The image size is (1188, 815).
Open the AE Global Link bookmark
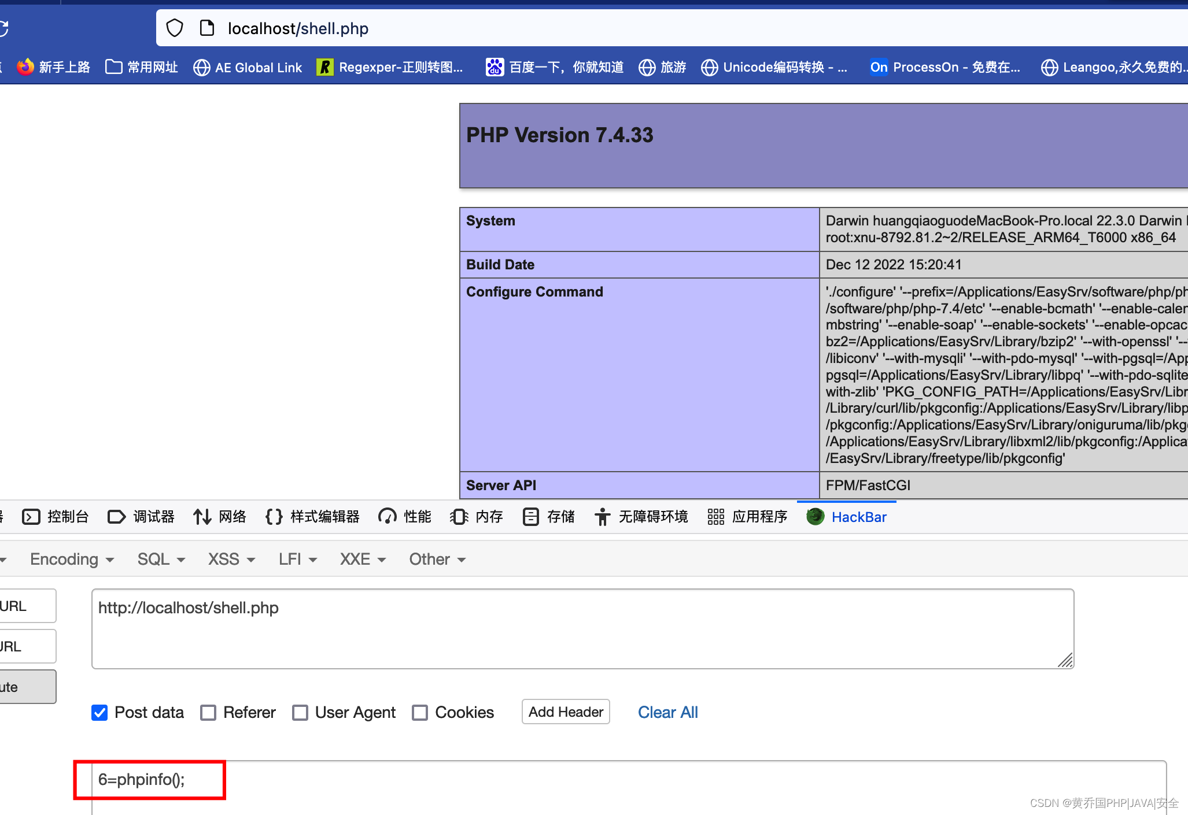pos(248,68)
